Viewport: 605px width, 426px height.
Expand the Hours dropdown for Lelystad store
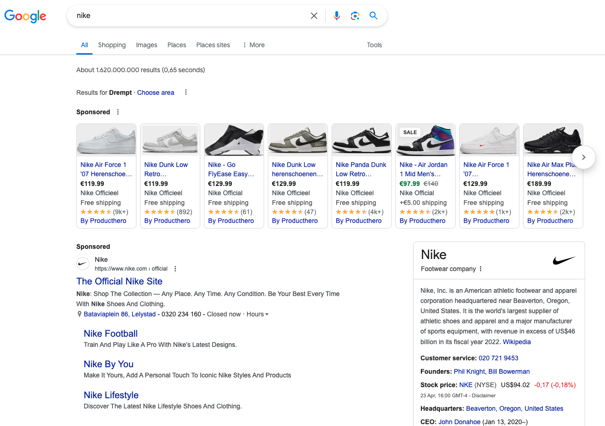click(258, 314)
